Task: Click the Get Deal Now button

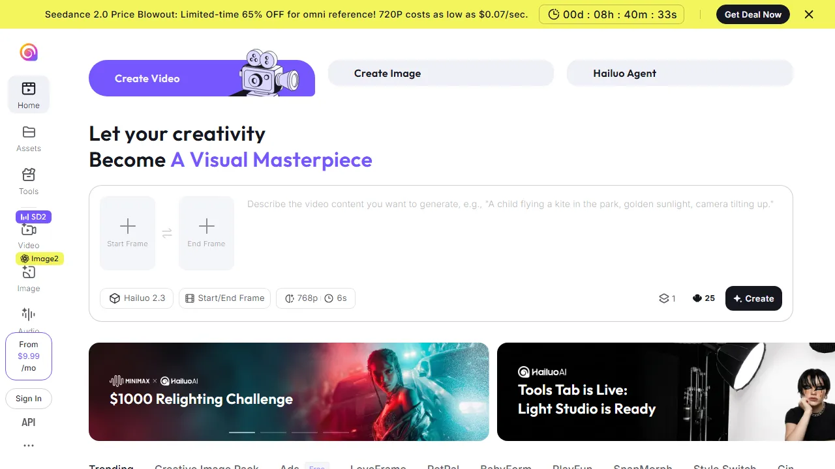Action: pyautogui.click(x=753, y=14)
